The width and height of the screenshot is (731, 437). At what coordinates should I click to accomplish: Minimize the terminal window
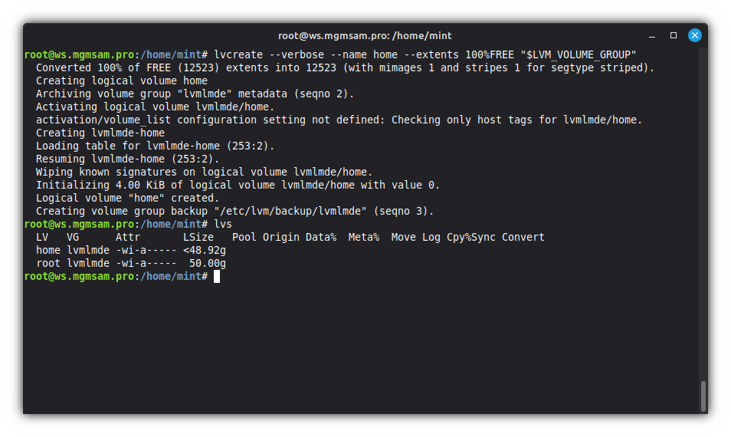click(652, 35)
